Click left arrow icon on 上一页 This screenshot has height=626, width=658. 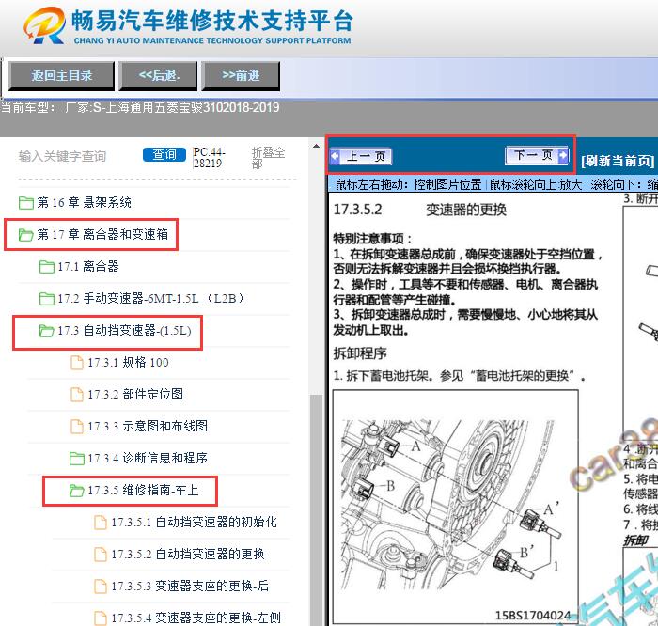pyautogui.click(x=335, y=156)
